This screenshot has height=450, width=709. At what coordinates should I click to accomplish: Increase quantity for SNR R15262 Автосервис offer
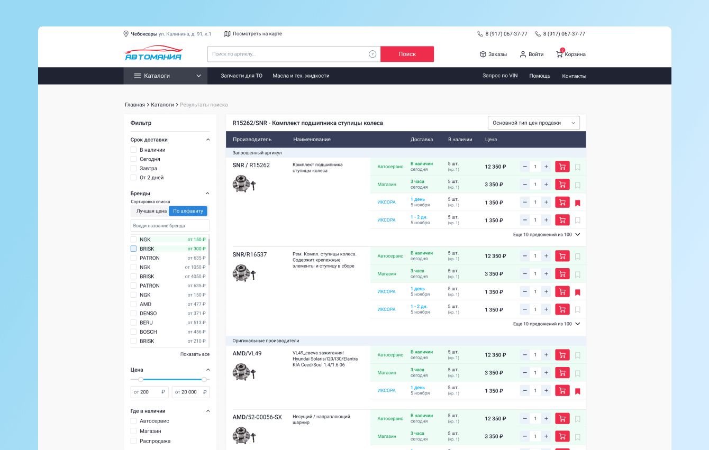546,167
